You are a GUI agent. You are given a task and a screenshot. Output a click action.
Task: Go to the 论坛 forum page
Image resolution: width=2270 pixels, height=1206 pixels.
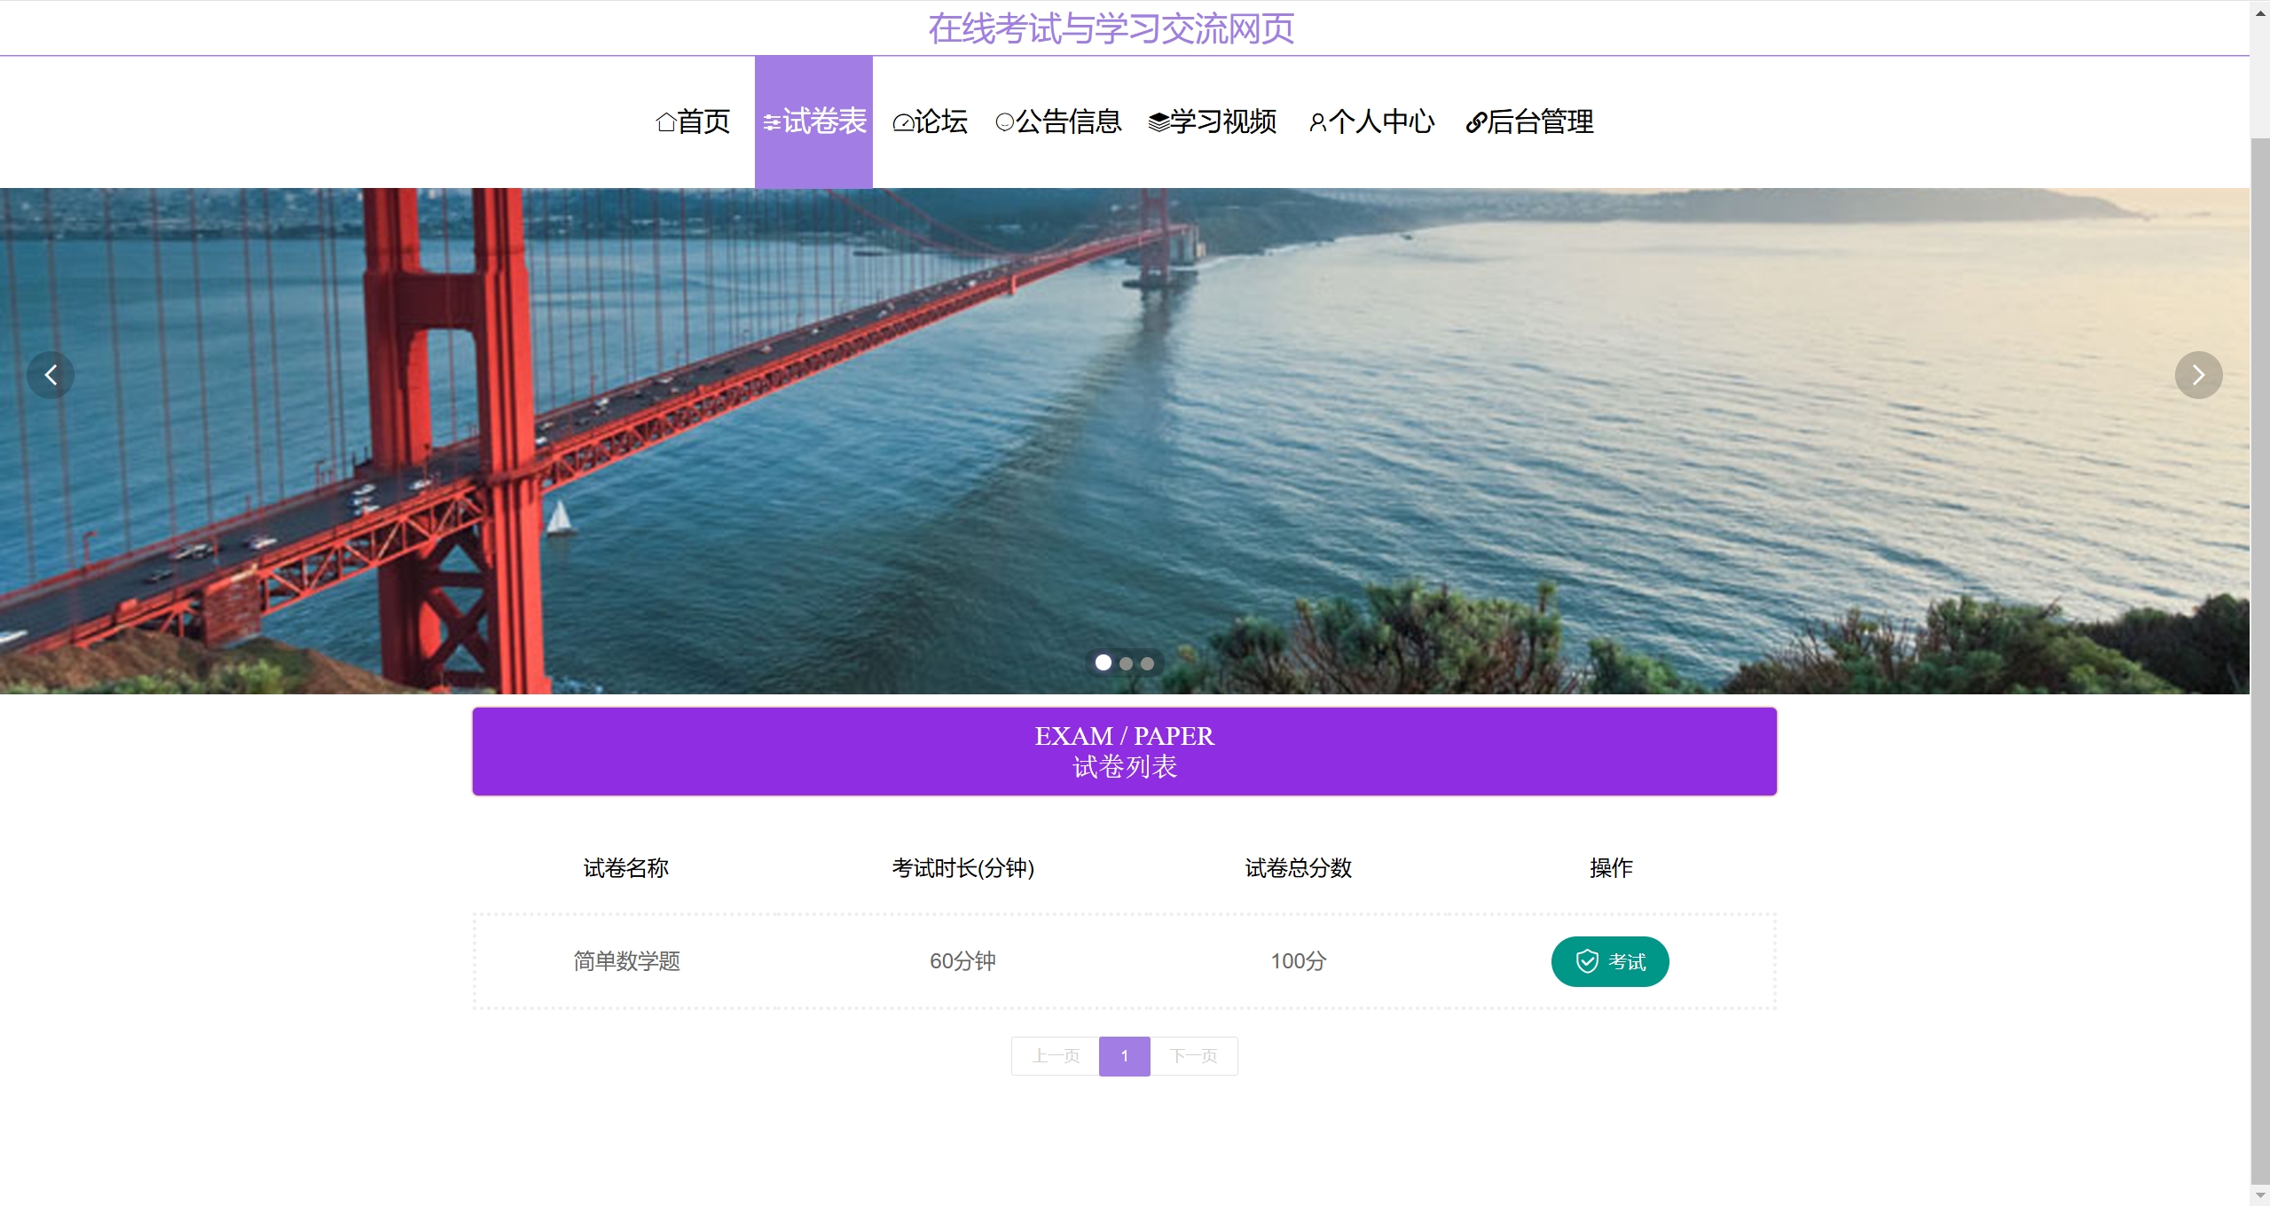(930, 121)
